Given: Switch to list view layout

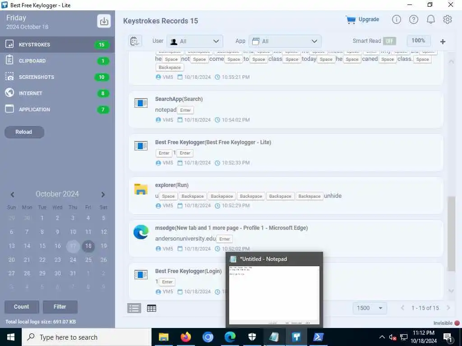Looking at the screenshot, I should (134, 308).
